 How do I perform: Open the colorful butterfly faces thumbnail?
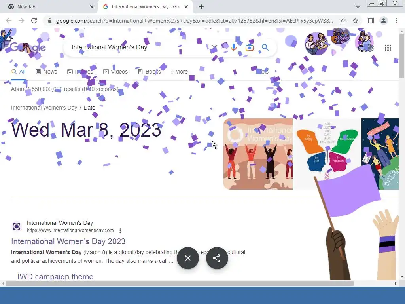click(x=327, y=154)
